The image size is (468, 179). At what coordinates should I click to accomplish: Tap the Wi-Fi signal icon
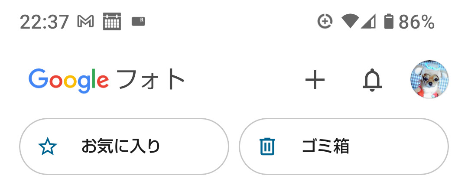(349, 21)
